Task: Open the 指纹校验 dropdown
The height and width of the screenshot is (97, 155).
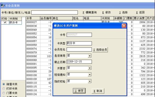Action: coord(90,81)
